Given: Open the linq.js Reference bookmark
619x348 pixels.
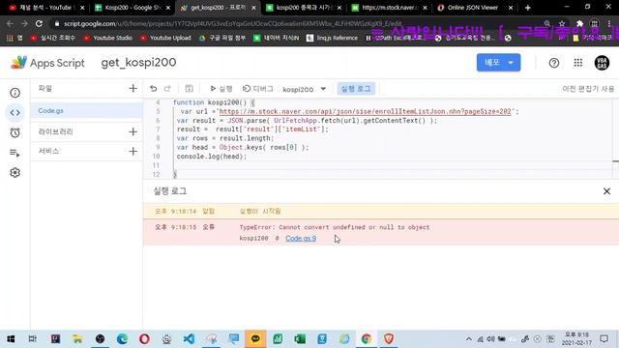Looking at the screenshot, I should coord(333,38).
